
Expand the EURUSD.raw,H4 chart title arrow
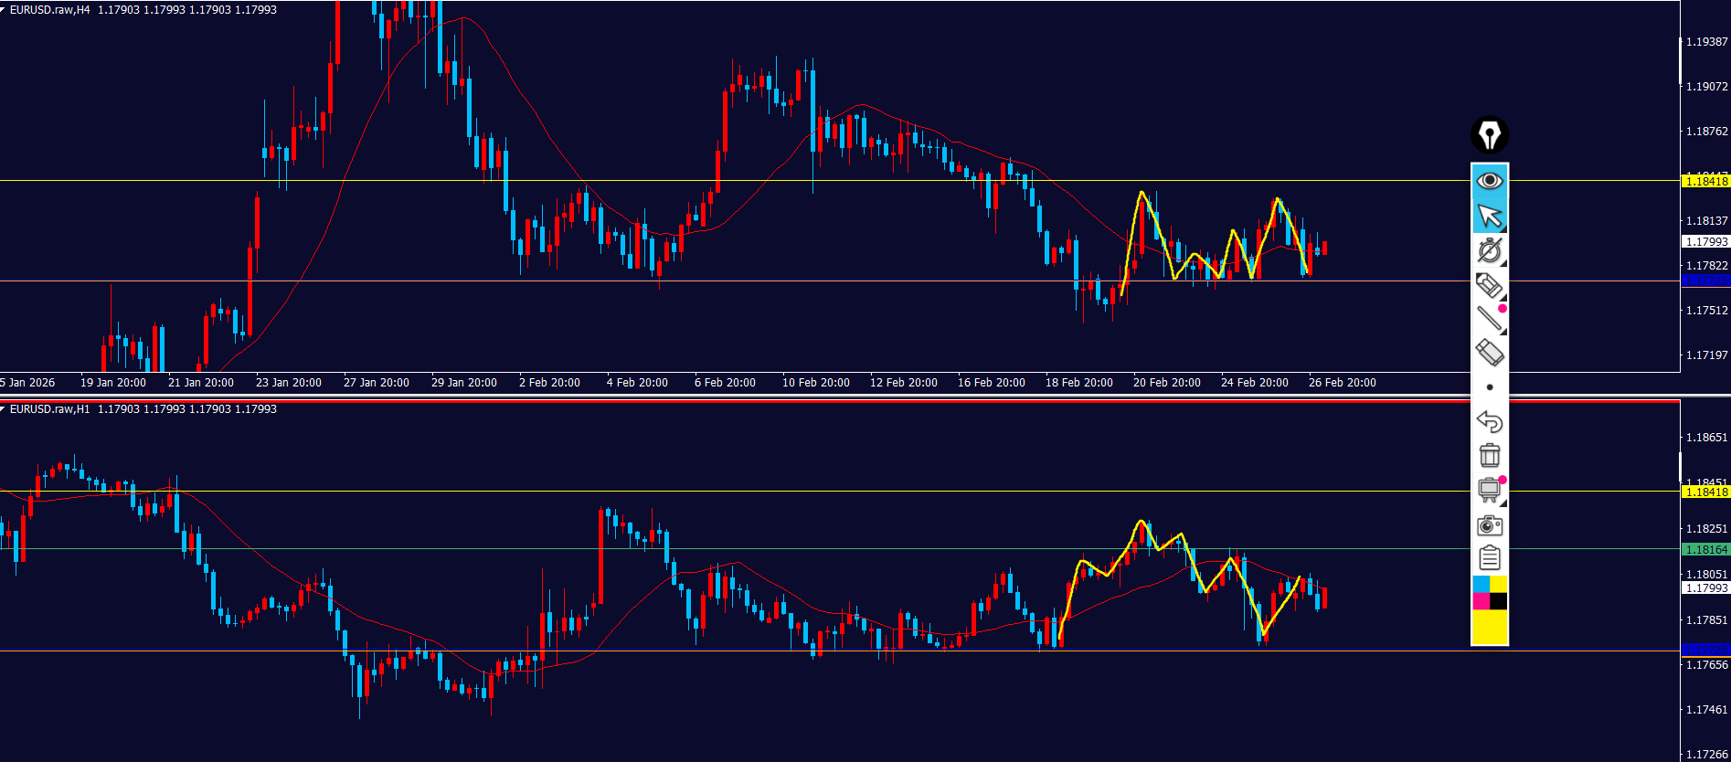pyautogui.click(x=4, y=10)
